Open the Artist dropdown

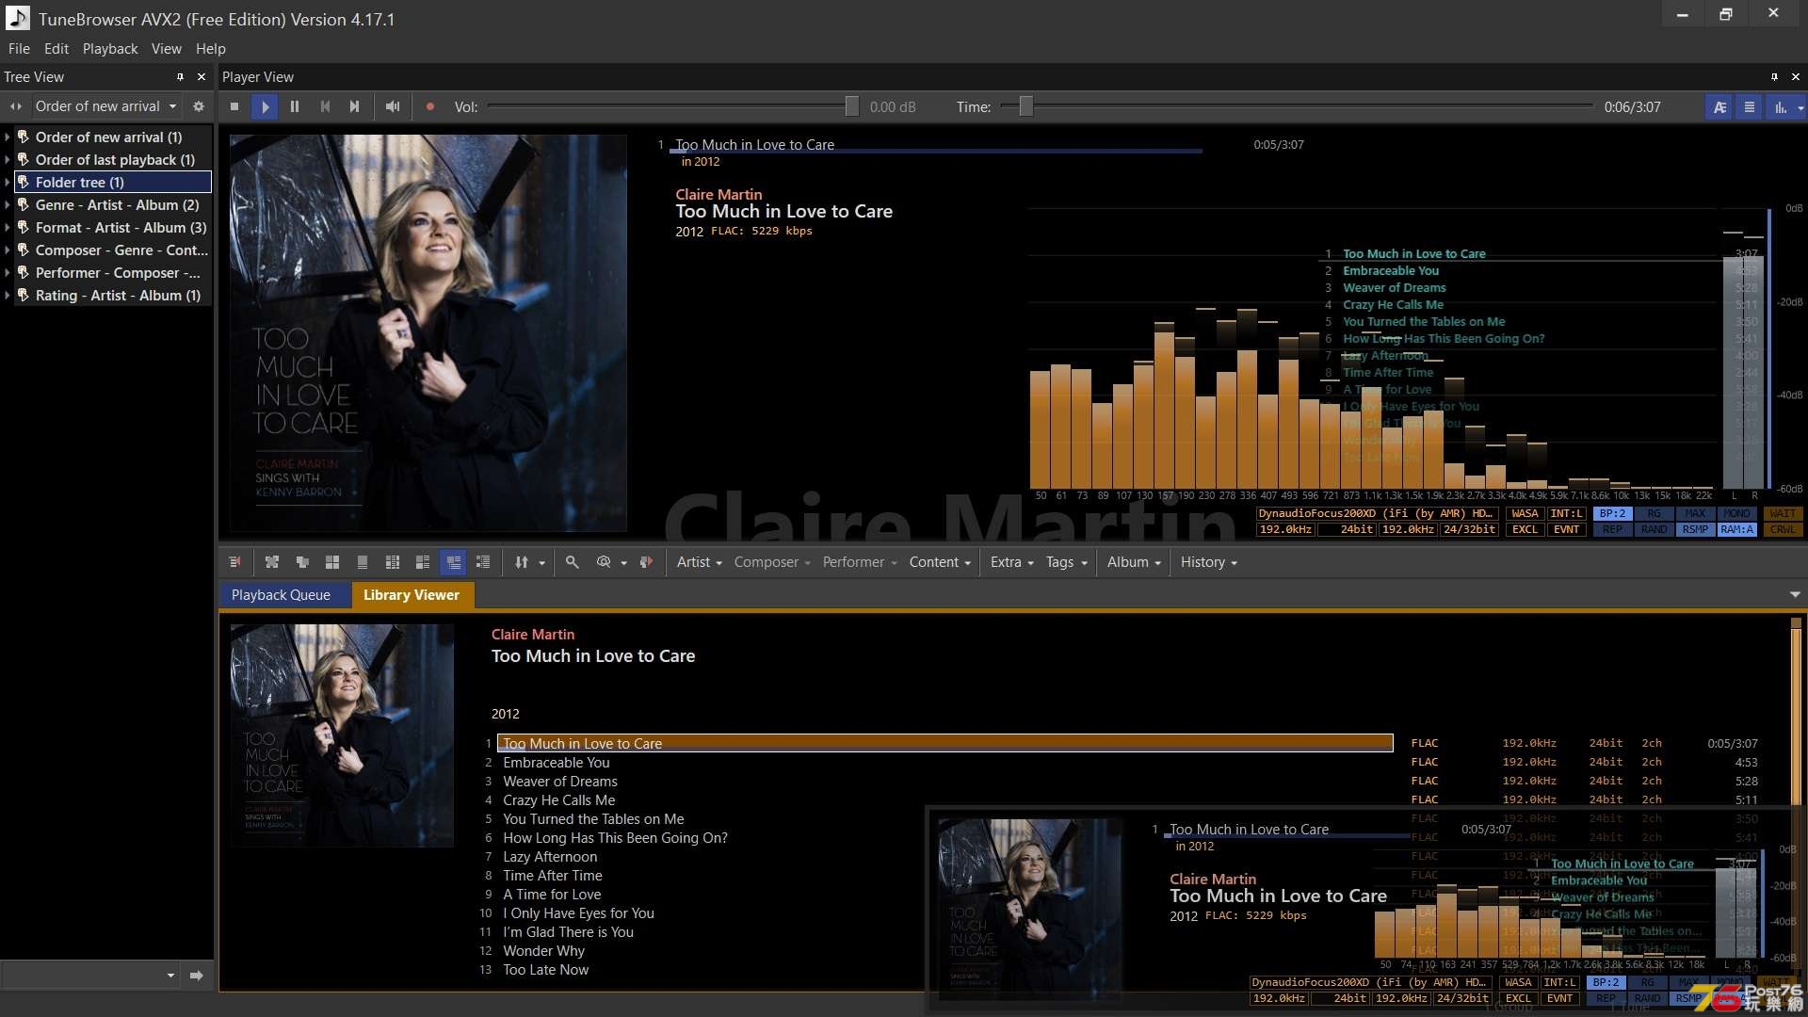point(699,562)
